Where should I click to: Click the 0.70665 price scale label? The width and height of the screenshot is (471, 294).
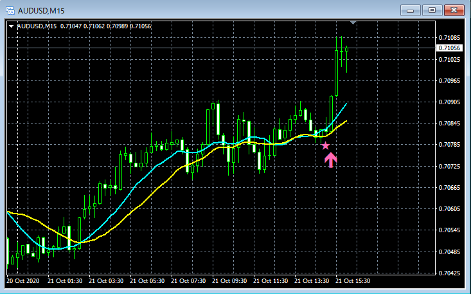click(449, 188)
